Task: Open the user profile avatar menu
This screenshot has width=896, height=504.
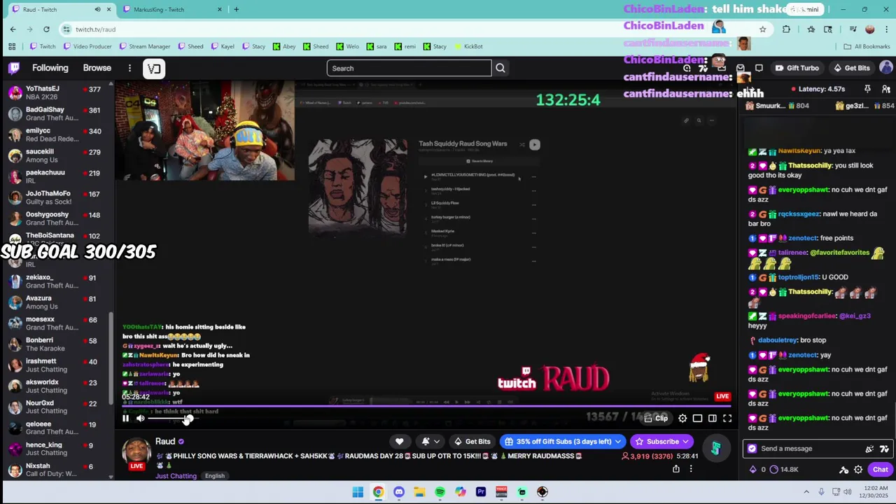Action: pyautogui.click(x=886, y=68)
